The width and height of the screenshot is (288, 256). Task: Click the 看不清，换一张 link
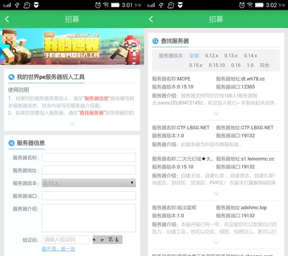point(59,249)
